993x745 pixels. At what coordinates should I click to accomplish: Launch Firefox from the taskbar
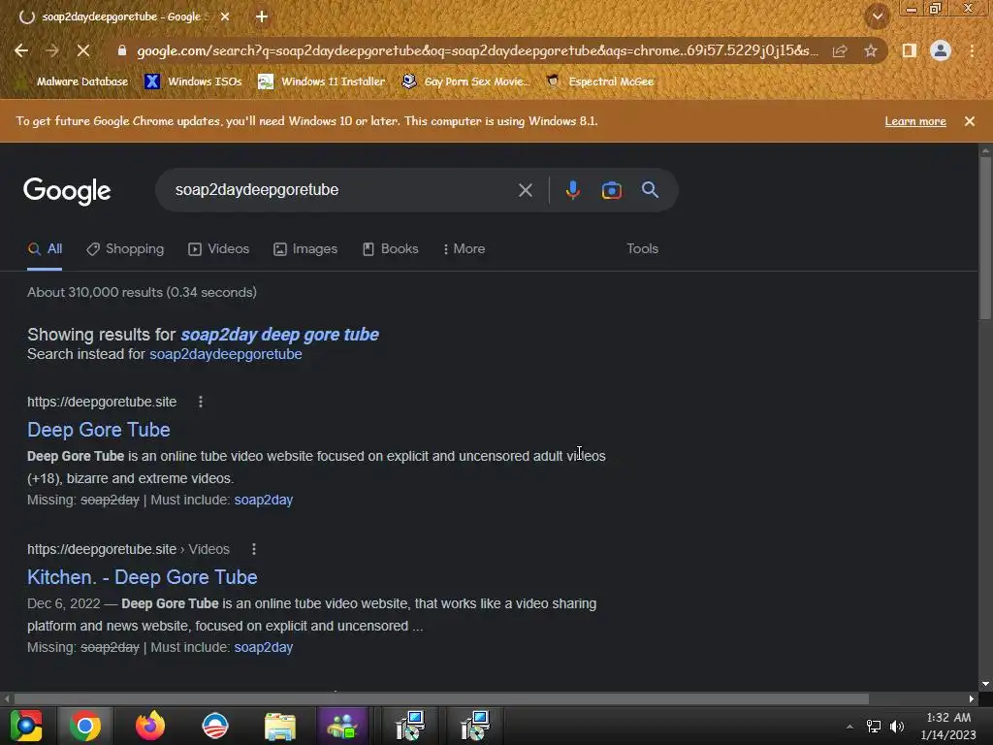coord(150,726)
